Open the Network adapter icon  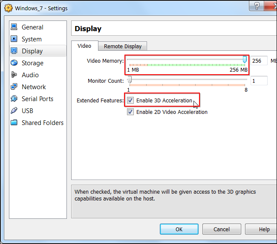(x=14, y=87)
